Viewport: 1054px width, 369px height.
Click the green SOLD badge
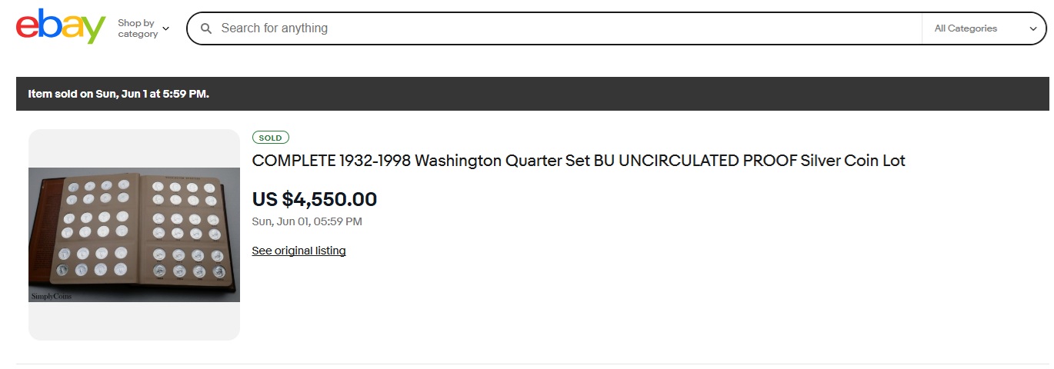coord(270,138)
